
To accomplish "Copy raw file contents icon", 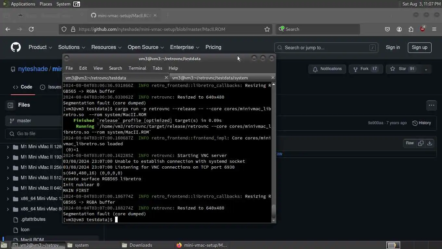I will [421, 143].
